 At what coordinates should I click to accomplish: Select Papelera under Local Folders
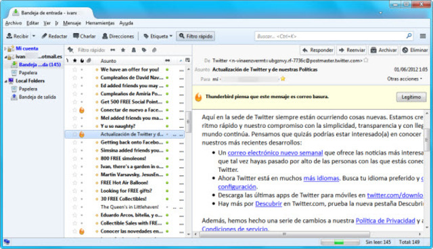tap(24, 89)
